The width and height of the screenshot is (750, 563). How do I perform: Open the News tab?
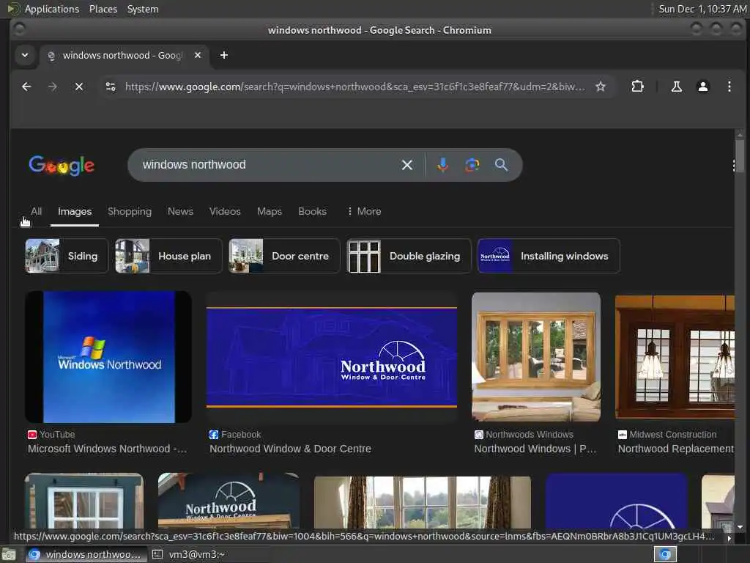click(x=180, y=211)
